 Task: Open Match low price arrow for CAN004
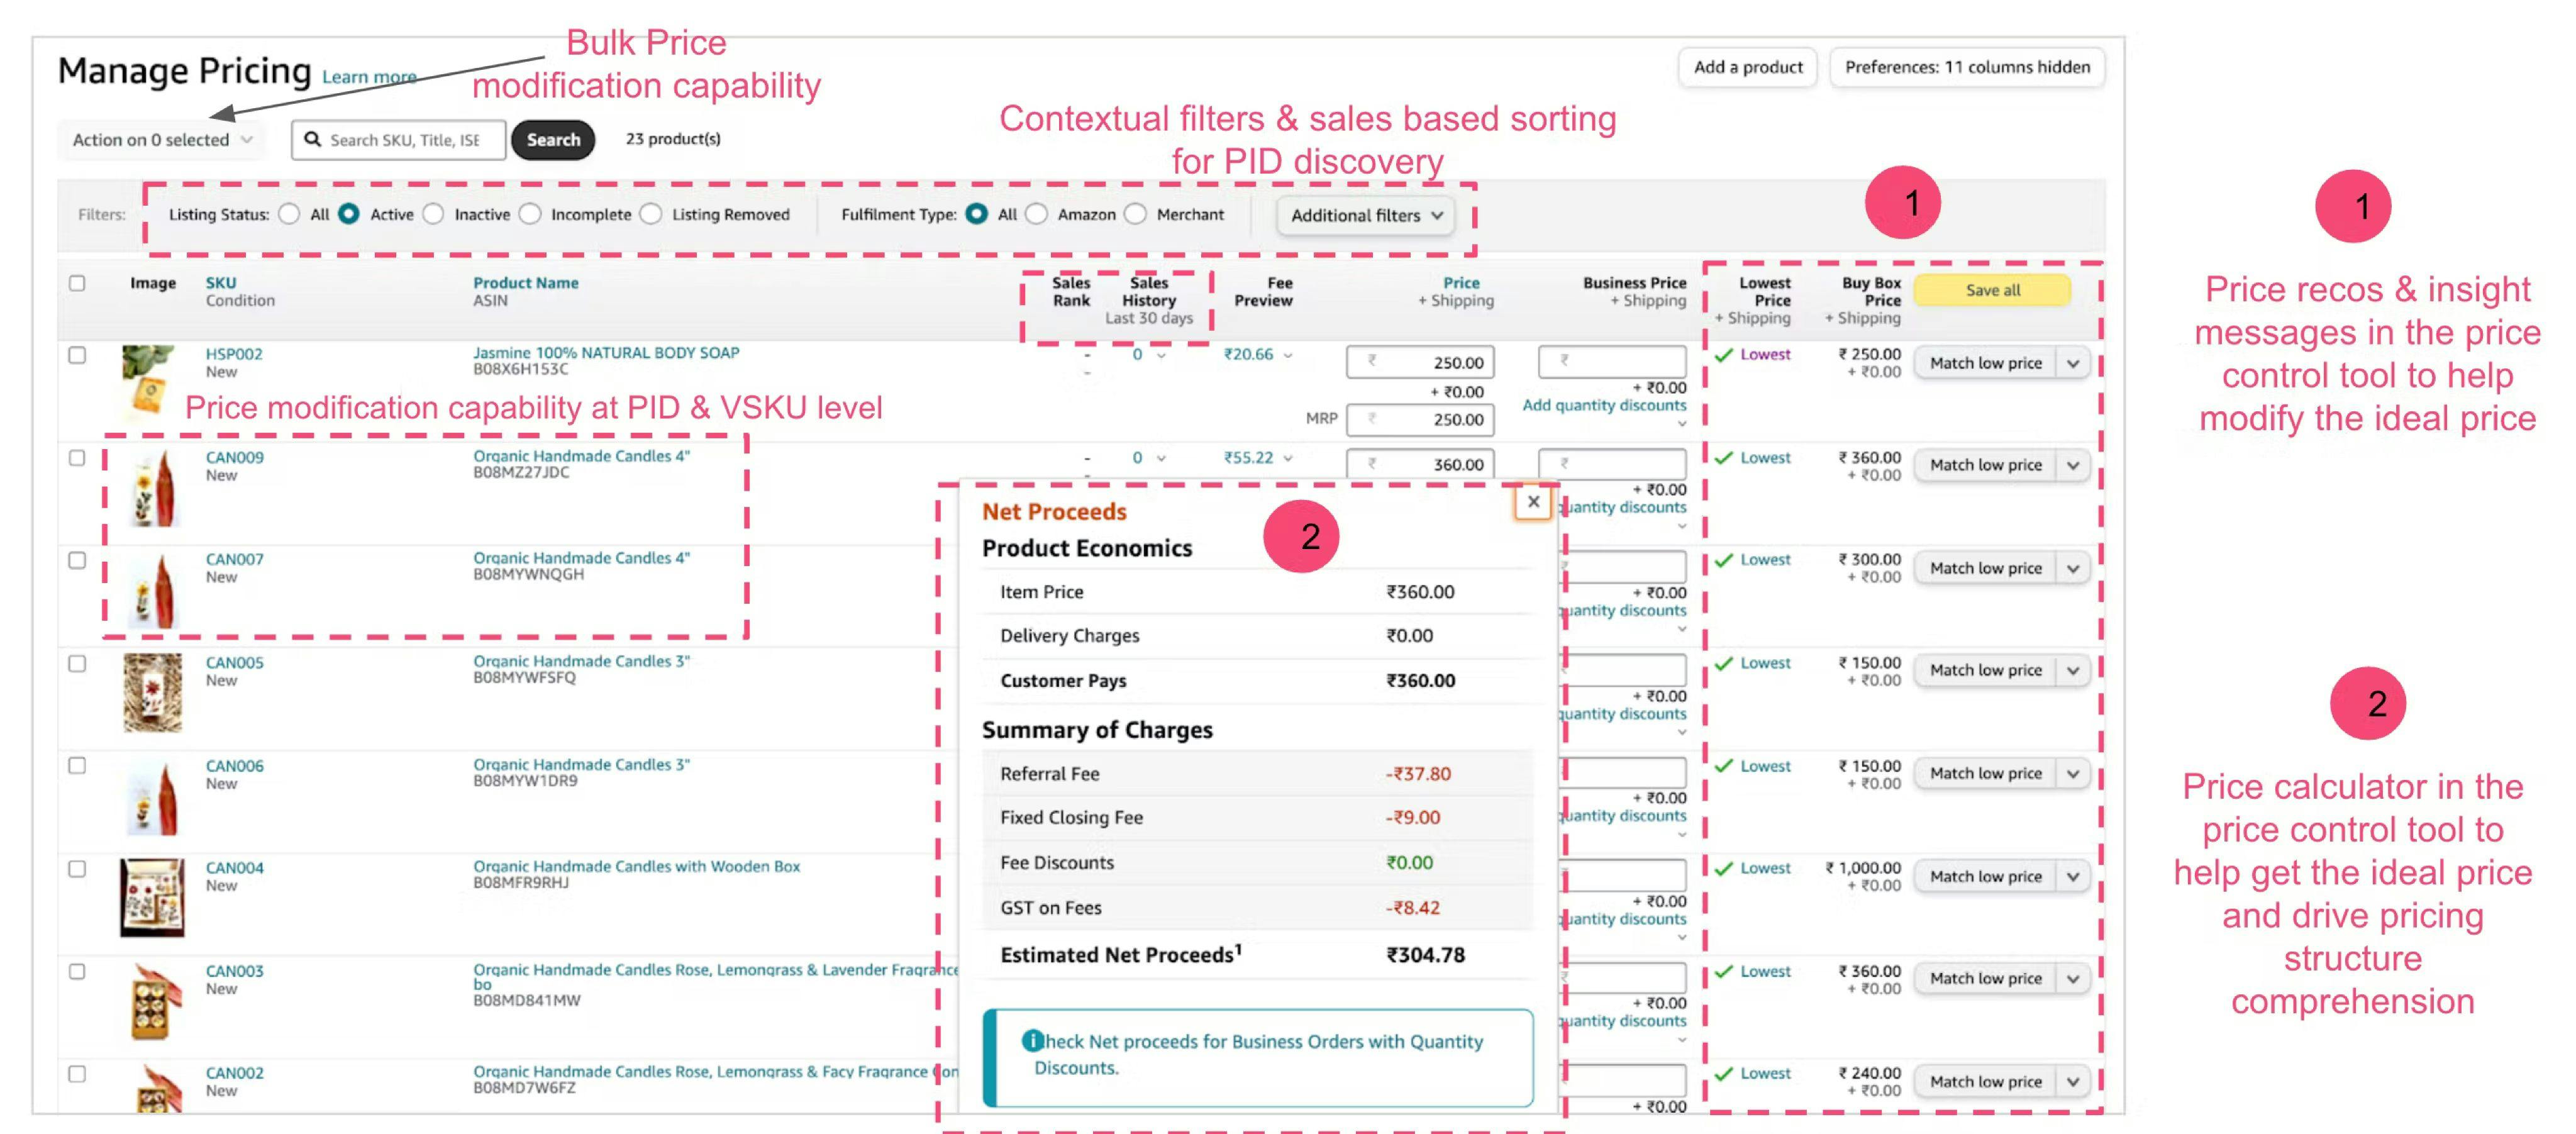pyautogui.click(x=2073, y=876)
